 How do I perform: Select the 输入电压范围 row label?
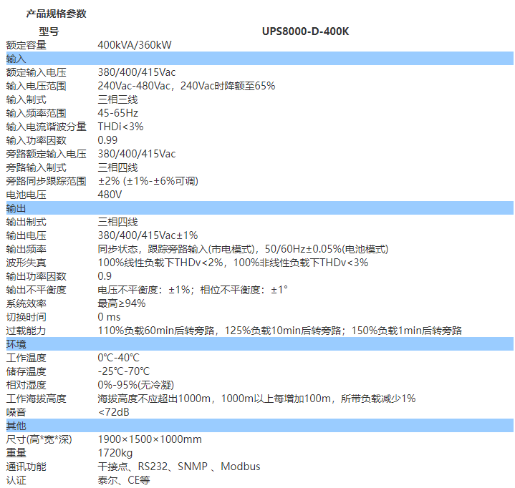pos(36,86)
